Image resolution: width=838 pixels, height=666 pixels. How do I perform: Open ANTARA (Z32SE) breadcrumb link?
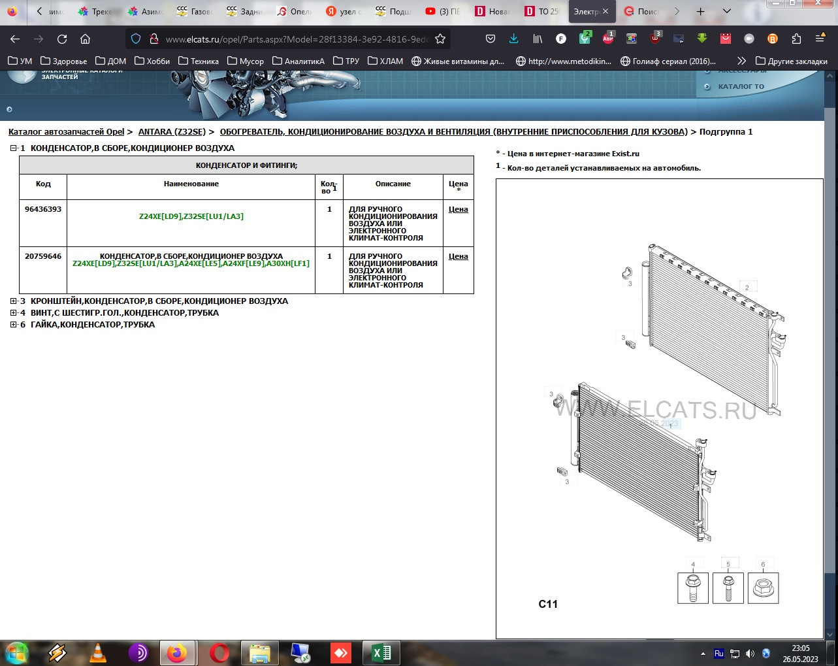[x=172, y=132]
